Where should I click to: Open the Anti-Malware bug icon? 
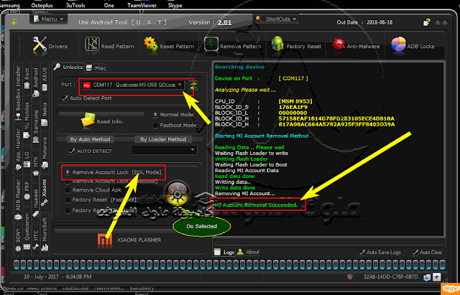(339, 45)
